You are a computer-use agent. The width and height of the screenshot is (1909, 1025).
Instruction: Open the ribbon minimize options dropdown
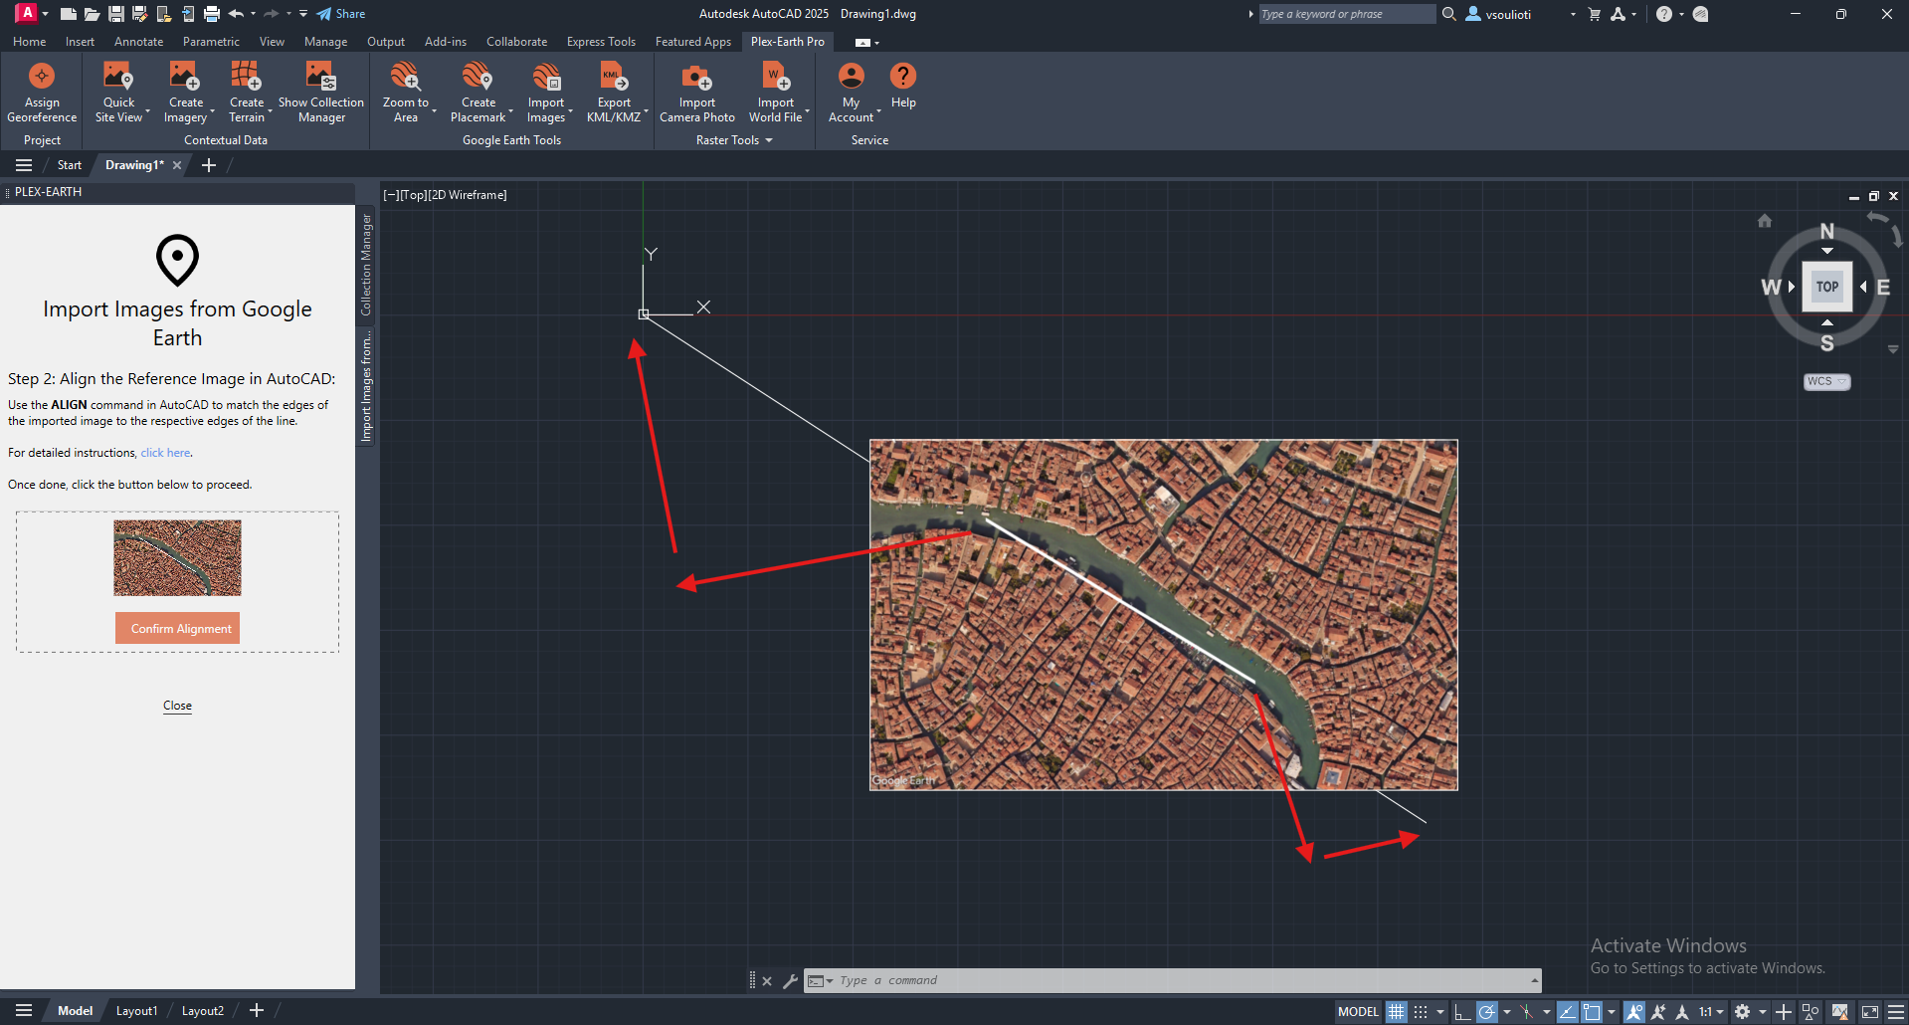pos(876,43)
